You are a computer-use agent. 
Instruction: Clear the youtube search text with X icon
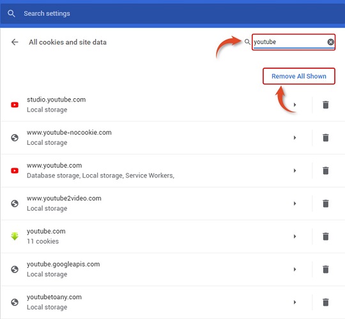click(330, 42)
